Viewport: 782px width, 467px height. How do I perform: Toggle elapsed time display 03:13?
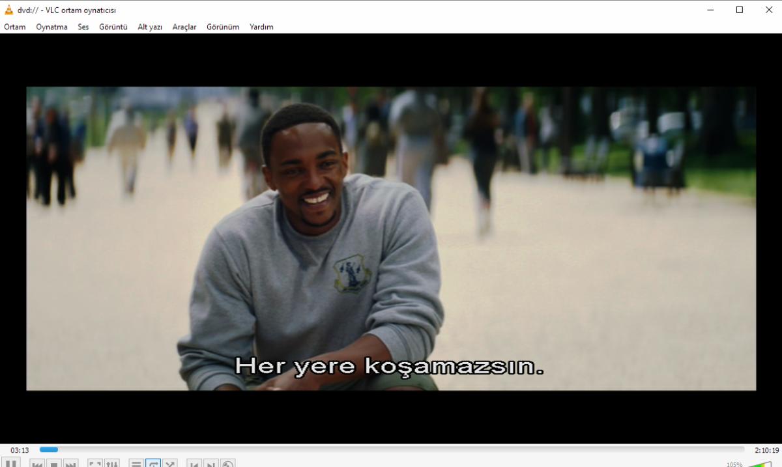click(20, 450)
